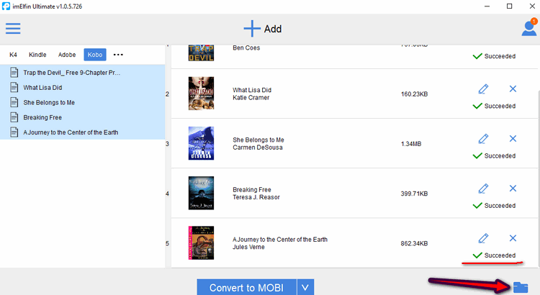
Task: Click the Add plus button
Action: point(262,29)
